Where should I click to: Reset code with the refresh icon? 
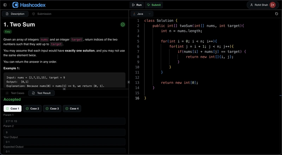[x=277, y=14]
